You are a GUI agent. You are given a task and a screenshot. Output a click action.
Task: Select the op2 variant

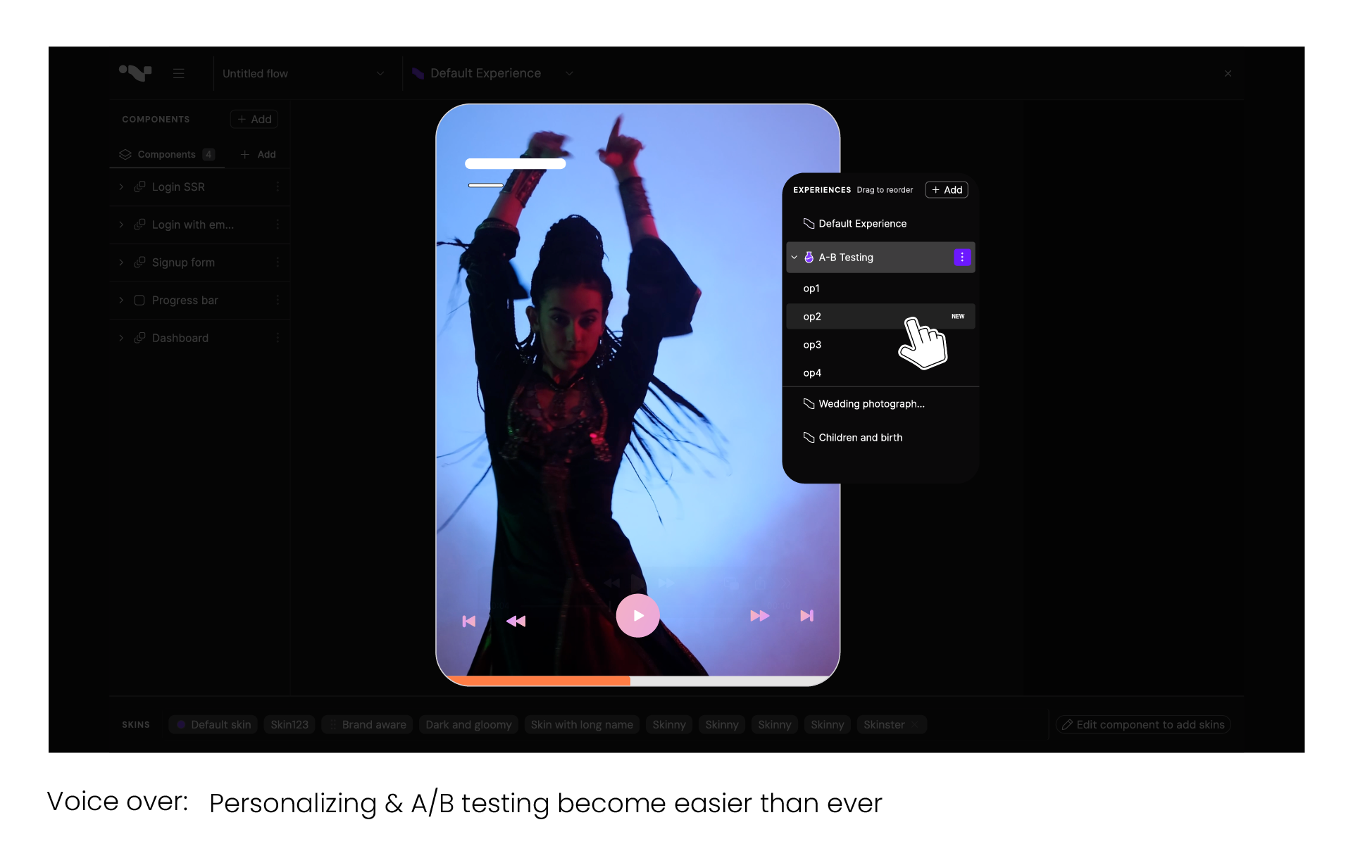point(812,317)
